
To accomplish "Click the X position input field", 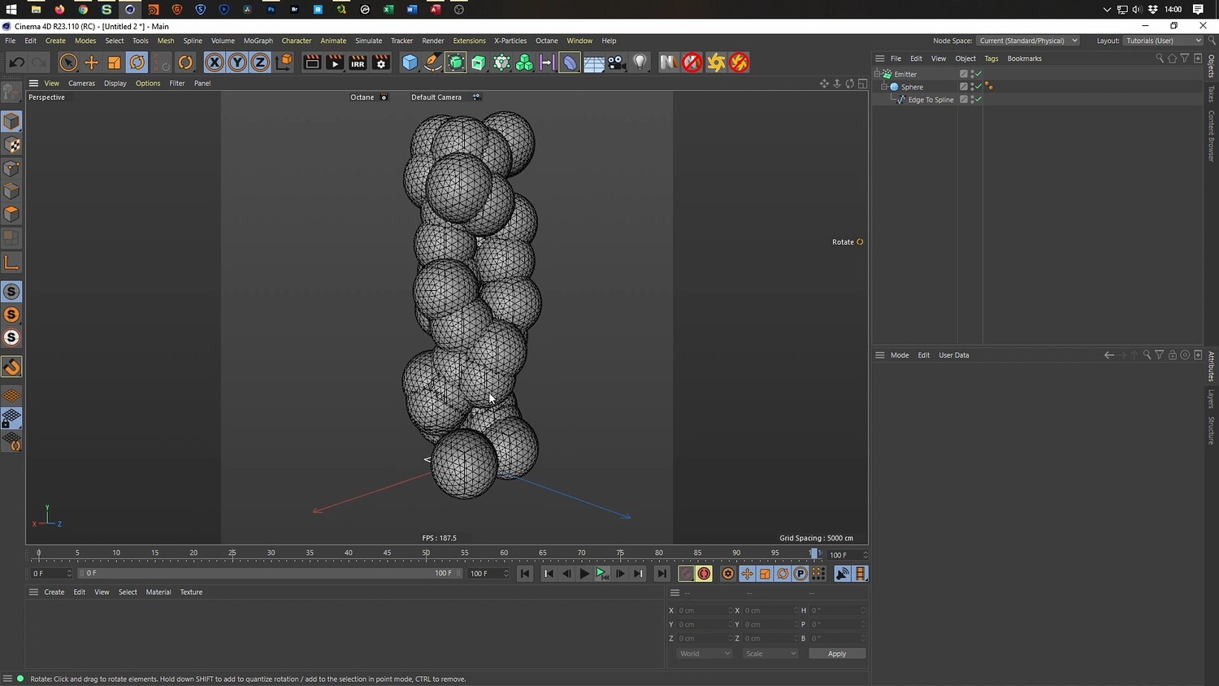I will (x=702, y=610).
